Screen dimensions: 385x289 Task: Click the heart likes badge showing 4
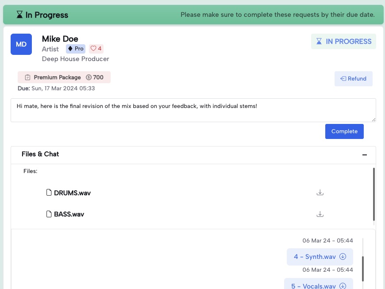tap(96, 49)
